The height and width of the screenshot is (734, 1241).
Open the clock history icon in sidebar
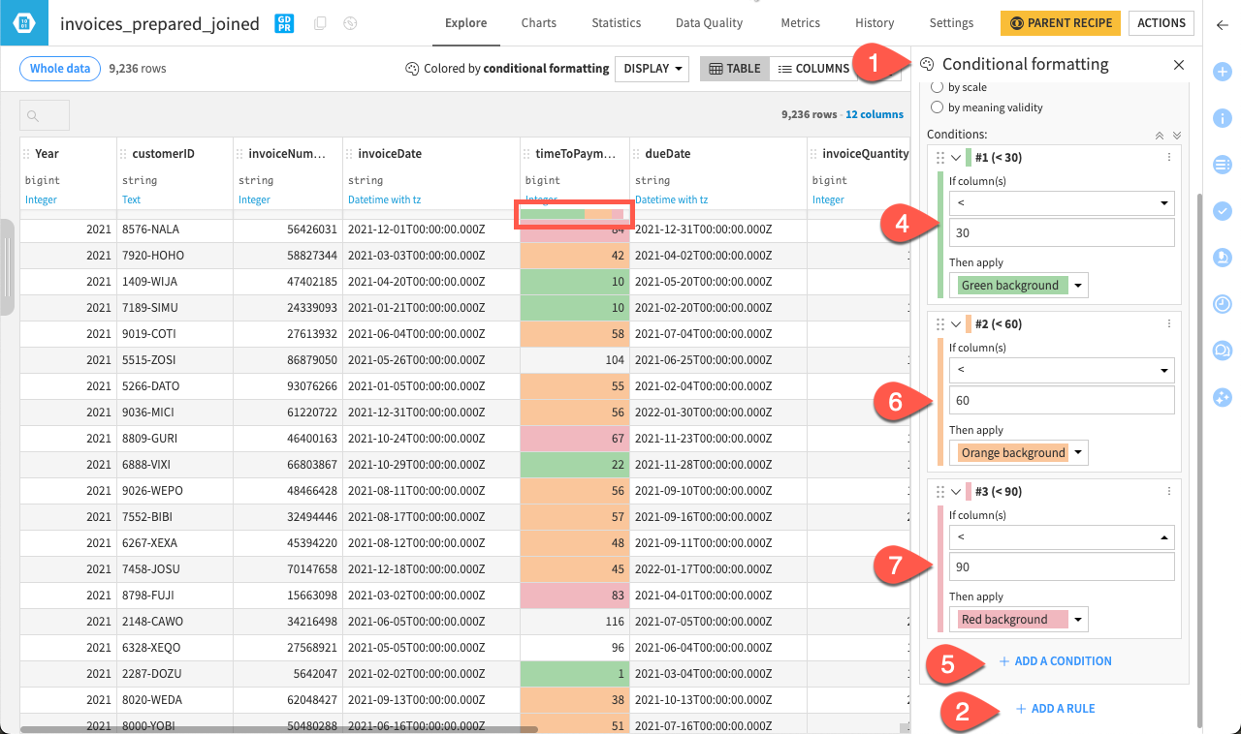click(x=1223, y=304)
